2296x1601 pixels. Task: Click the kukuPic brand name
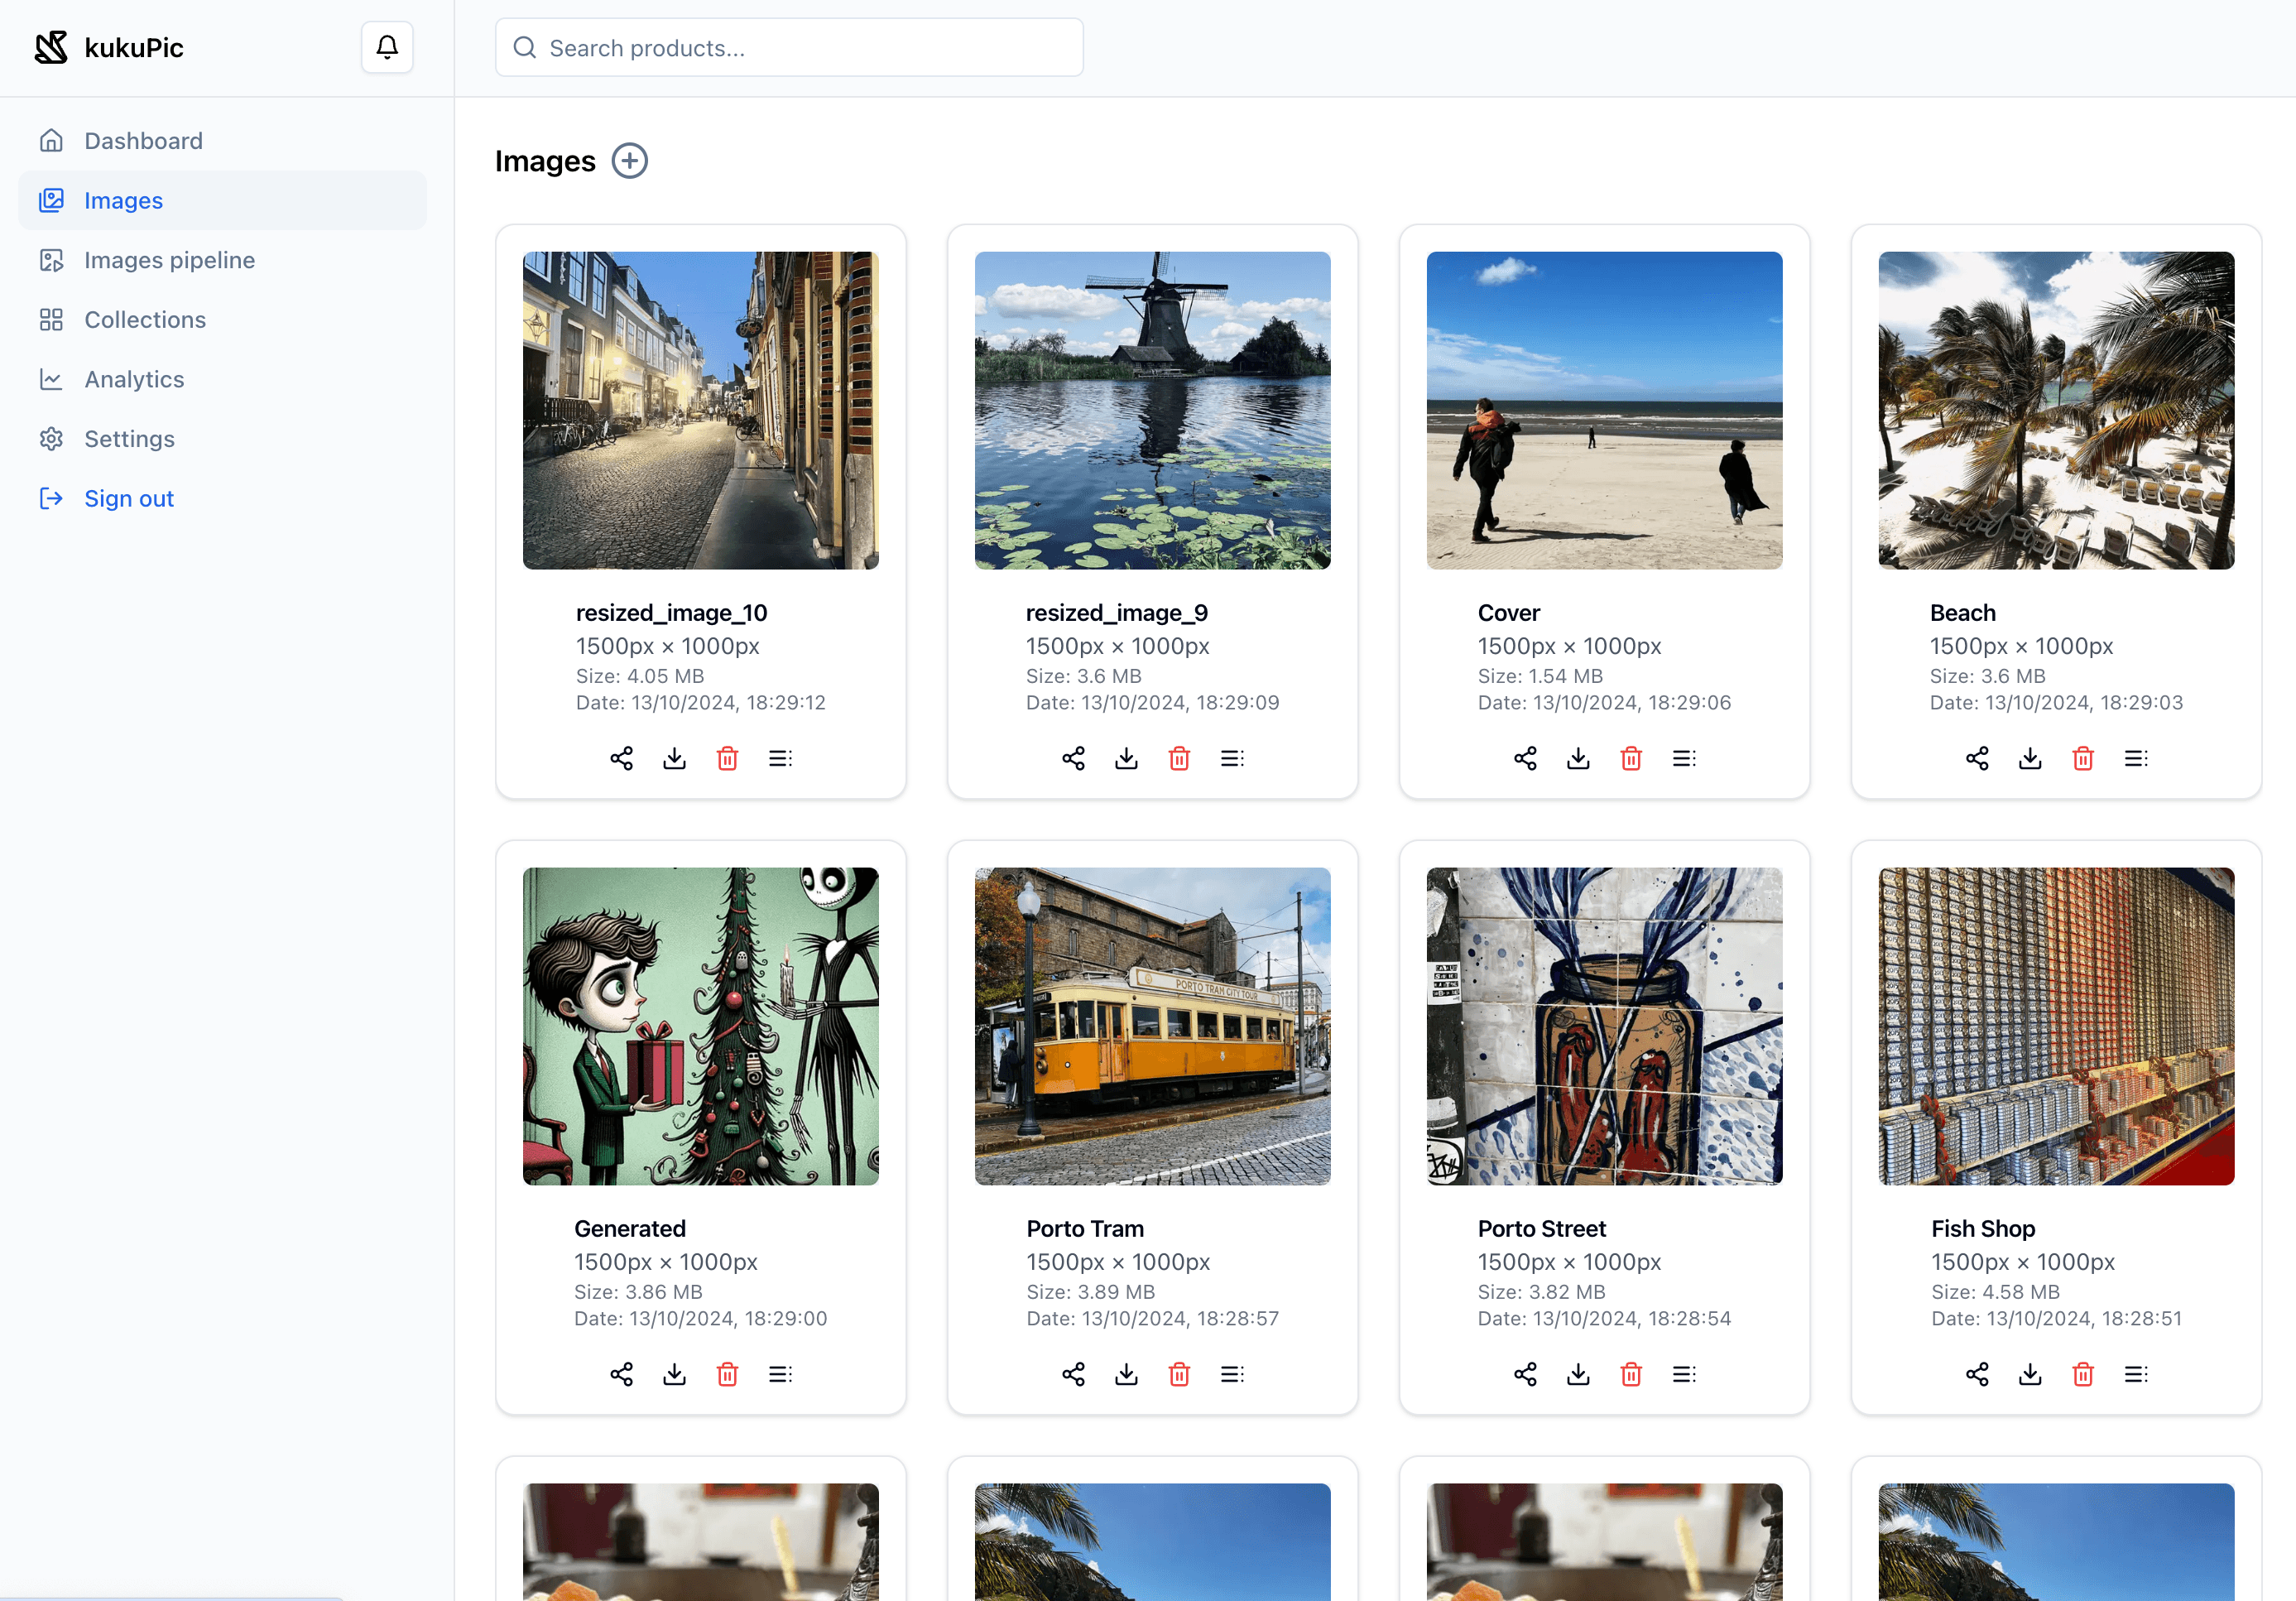tap(134, 48)
